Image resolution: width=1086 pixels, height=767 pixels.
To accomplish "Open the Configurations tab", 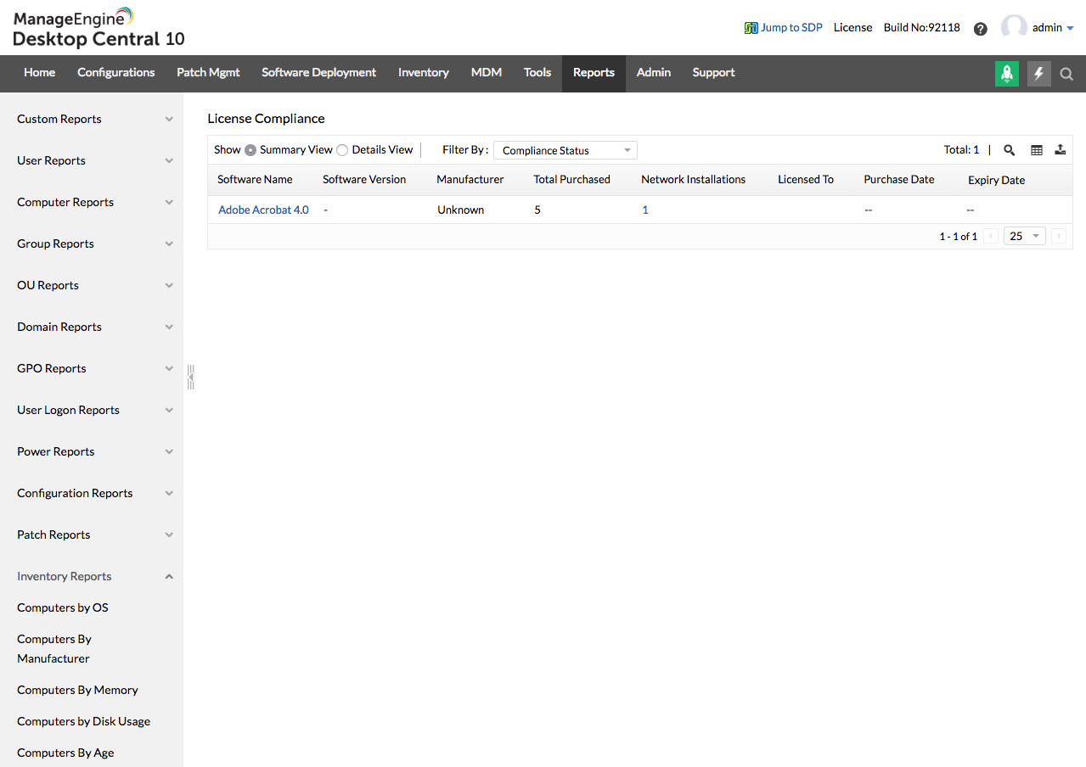I will 116,73.
